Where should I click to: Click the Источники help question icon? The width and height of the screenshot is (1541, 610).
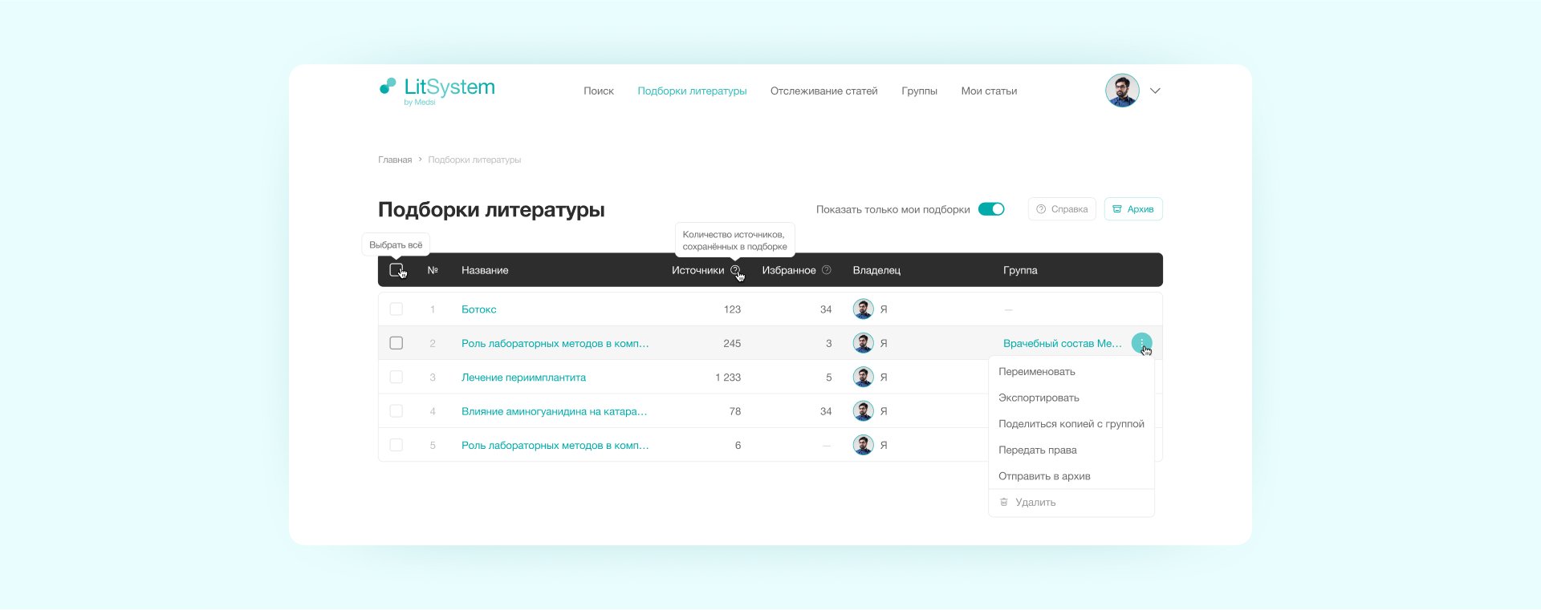click(x=735, y=270)
